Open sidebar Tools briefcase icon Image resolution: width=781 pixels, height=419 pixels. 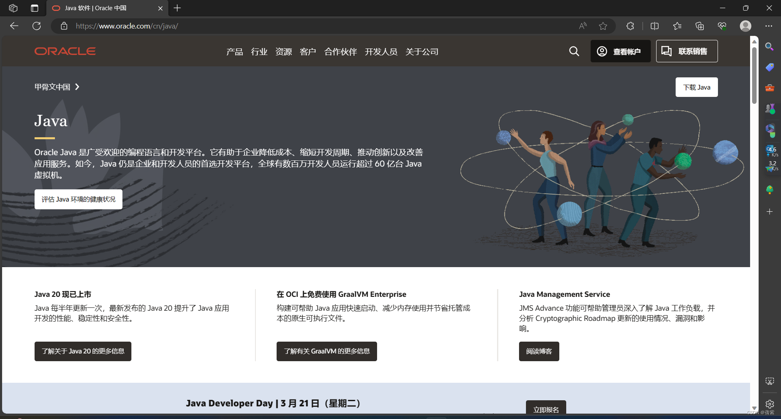(x=770, y=88)
